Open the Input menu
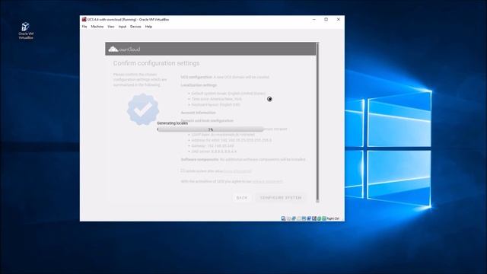 [123, 27]
